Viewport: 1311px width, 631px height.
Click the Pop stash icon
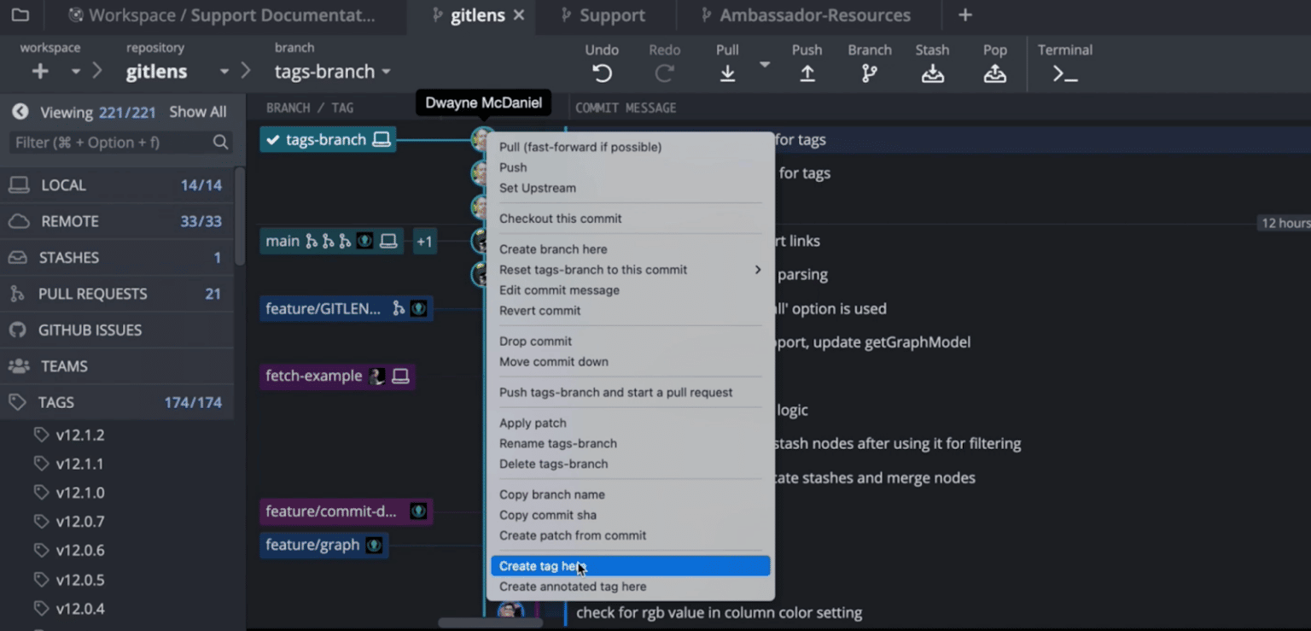click(x=994, y=73)
